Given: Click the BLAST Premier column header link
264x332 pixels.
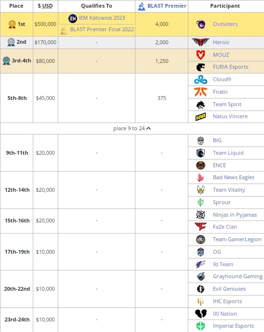Looking at the screenshot, I should coord(167,6).
